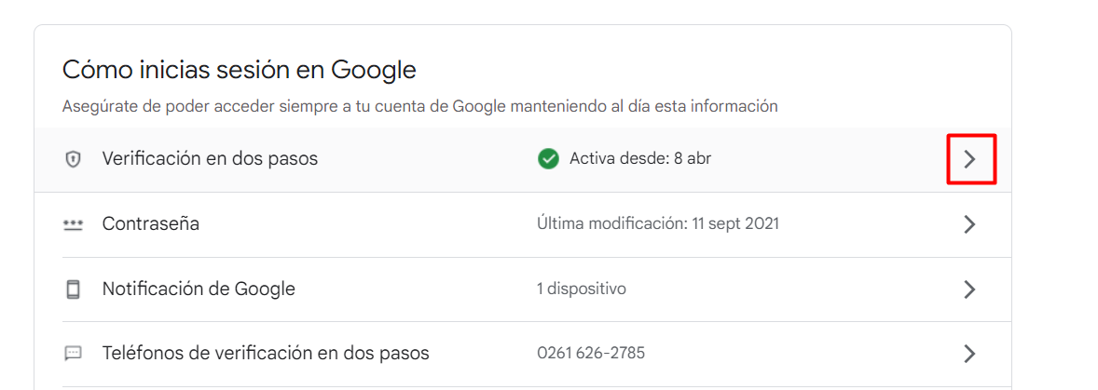
Task: Expand the Contraseña row using its arrow
Action: [x=969, y=224]
